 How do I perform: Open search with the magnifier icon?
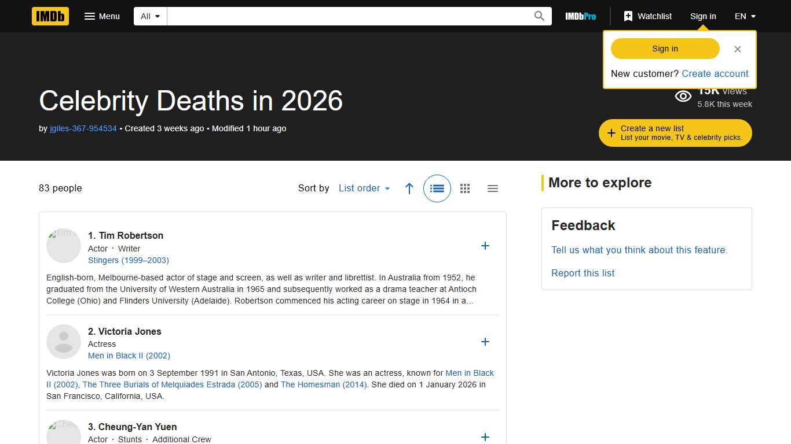[539, 16]
